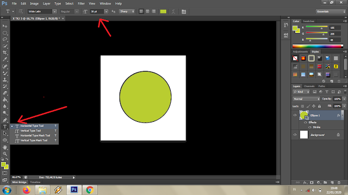
Task: Toggle Effects visibility on Ellipse 1
Action: pos(306,122)
